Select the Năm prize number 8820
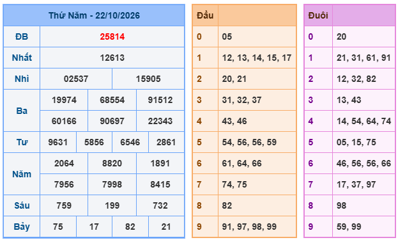Viewport: 398px width, 240px height. point(112,163)
